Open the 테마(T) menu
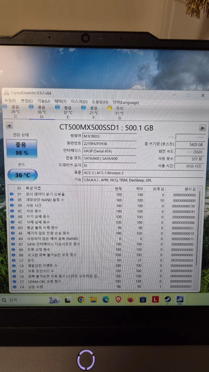 coord(61,101)
